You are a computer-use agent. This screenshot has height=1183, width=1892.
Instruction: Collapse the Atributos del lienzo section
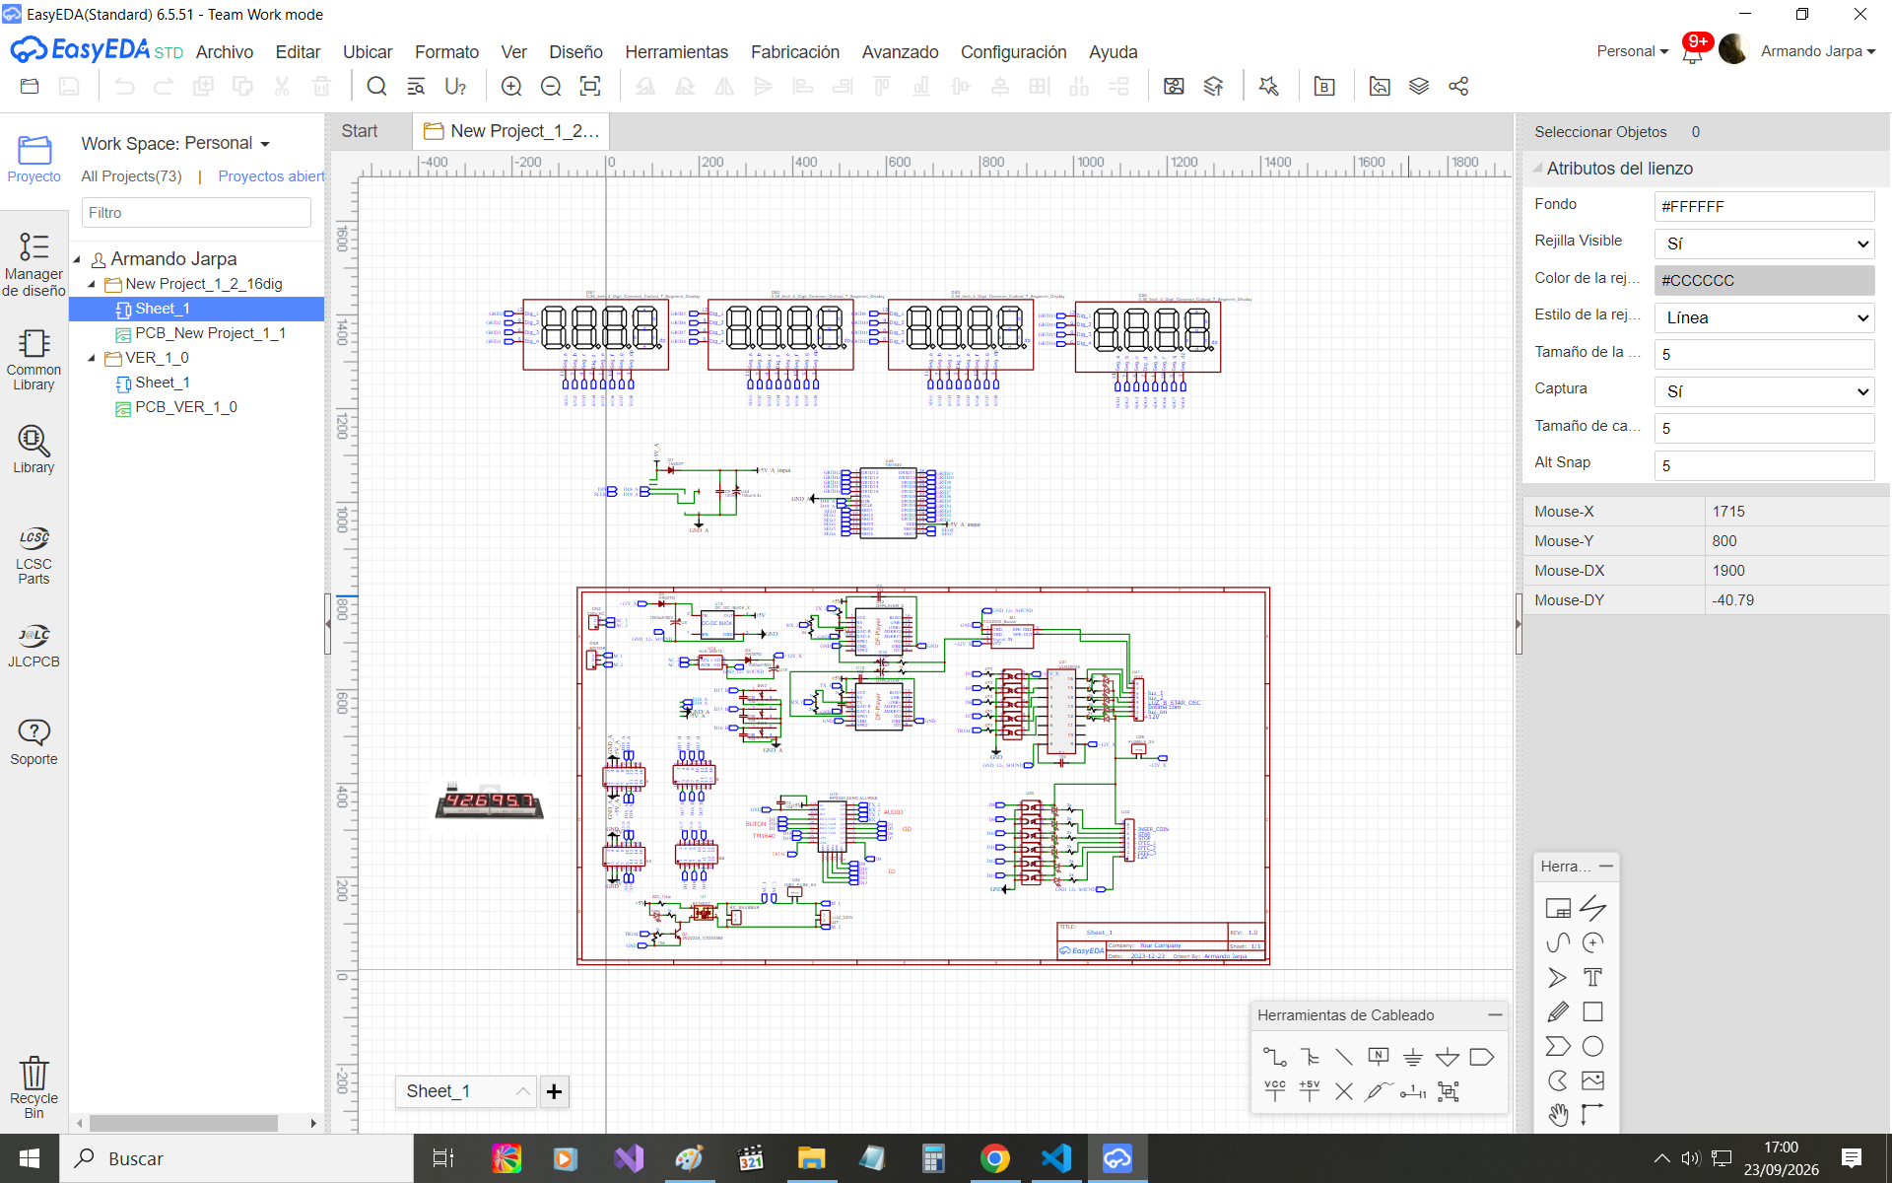[x=1537, y=169]
